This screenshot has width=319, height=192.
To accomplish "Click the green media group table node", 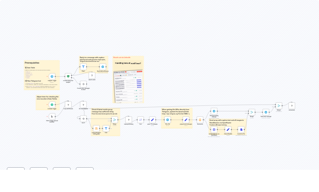I will pyautogui.click(x=68, y=76).
